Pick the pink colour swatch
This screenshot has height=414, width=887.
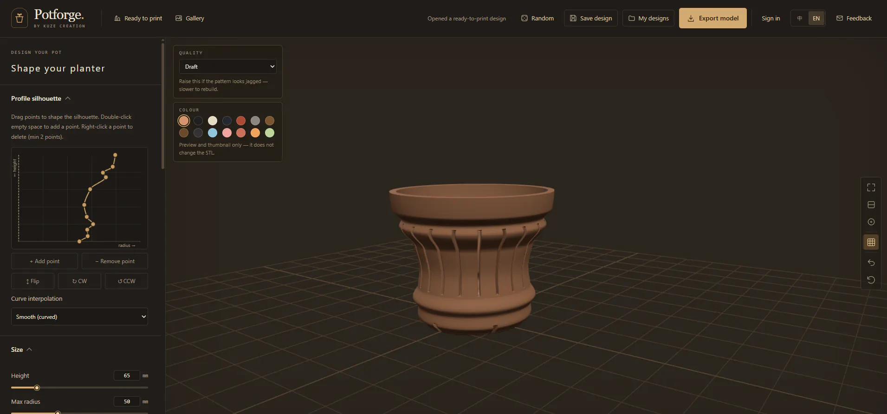[227, 133]
